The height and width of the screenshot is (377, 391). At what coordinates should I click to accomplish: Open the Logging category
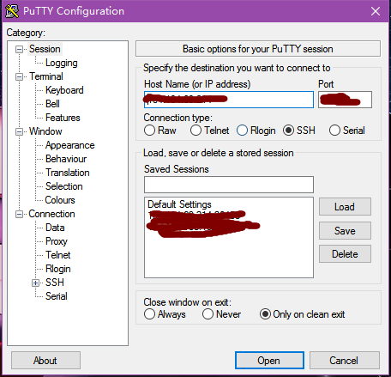(62, 63)
